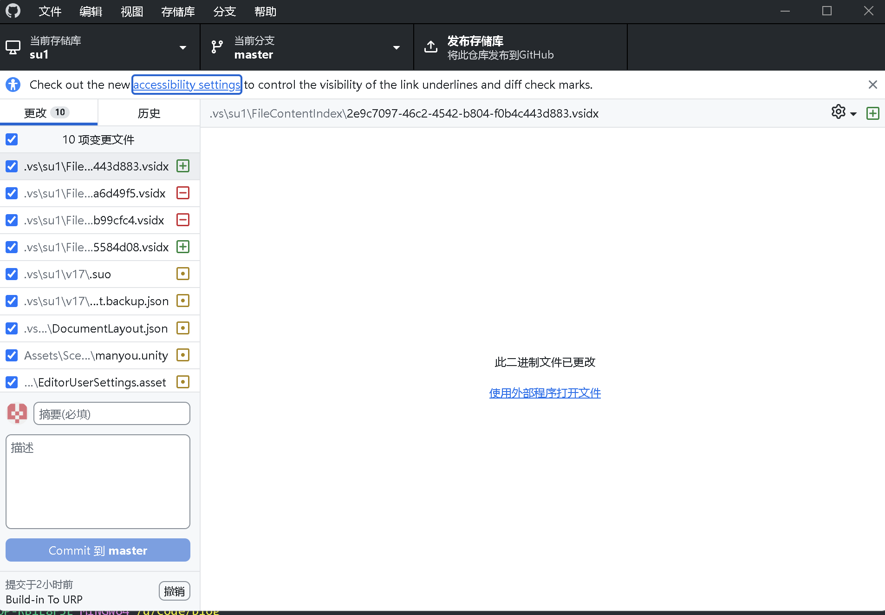This screenshot has width=885, height=615.
Task: Open the 文件 menu
Action: coord(50,11)
